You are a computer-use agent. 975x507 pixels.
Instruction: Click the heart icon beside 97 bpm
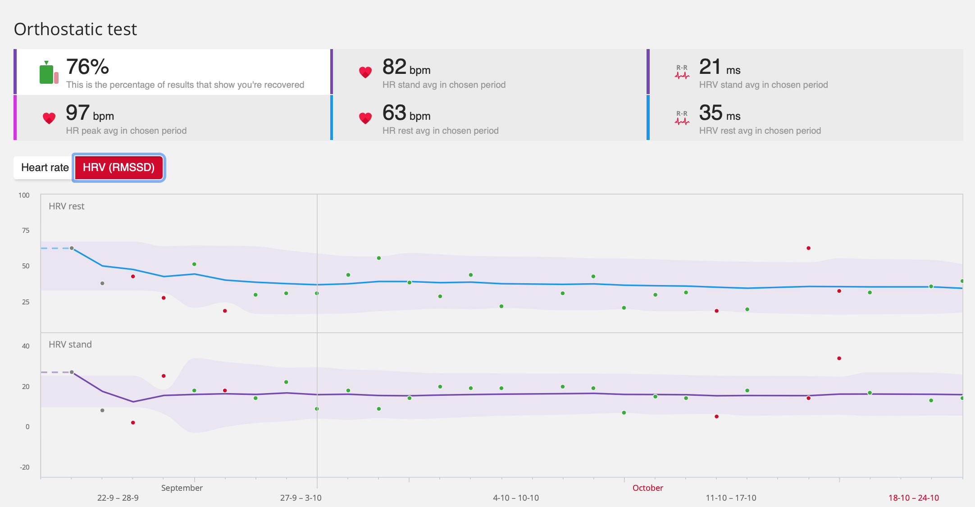[49, 118]
